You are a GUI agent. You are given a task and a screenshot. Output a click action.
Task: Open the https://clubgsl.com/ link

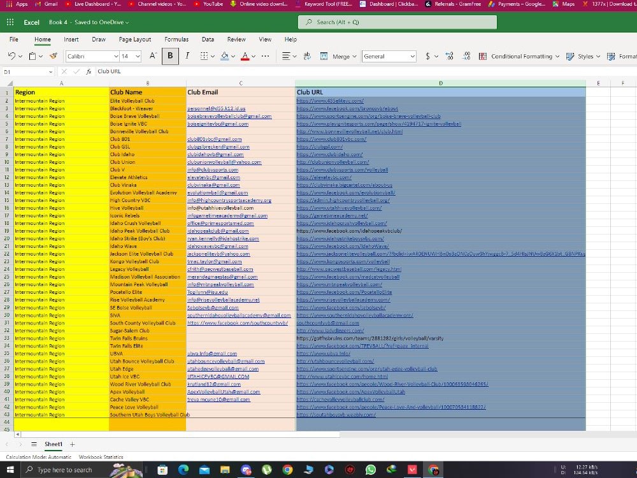pos(319,147)
